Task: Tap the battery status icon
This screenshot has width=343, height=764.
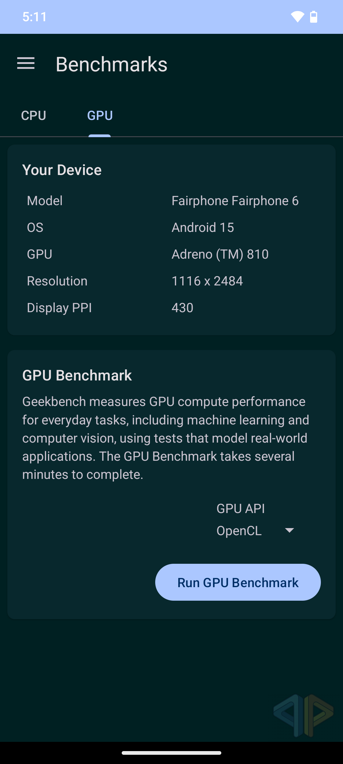Action: tap(313, 17)
